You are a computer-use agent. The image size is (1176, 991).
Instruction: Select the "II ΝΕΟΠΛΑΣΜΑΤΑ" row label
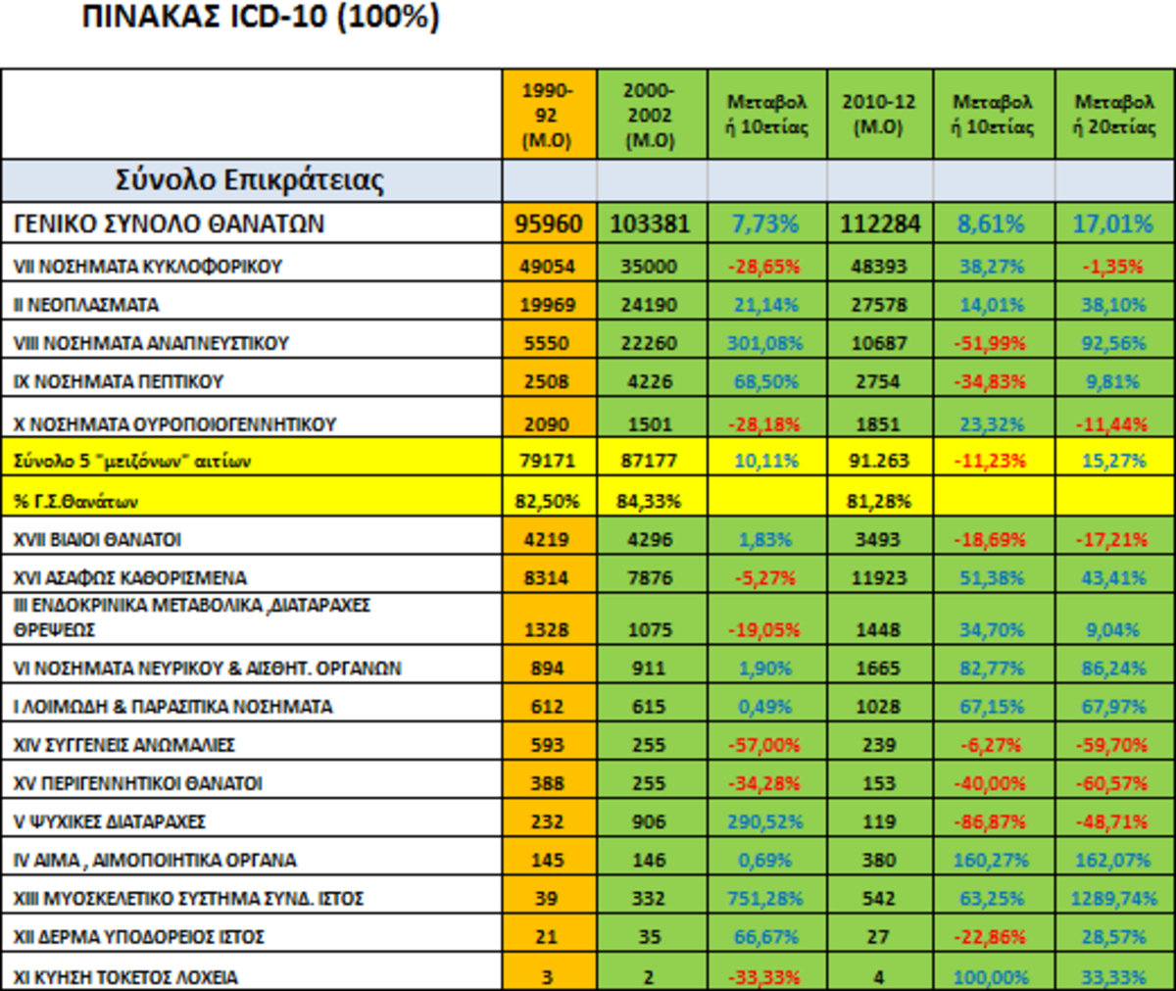[x=86, y=305]
